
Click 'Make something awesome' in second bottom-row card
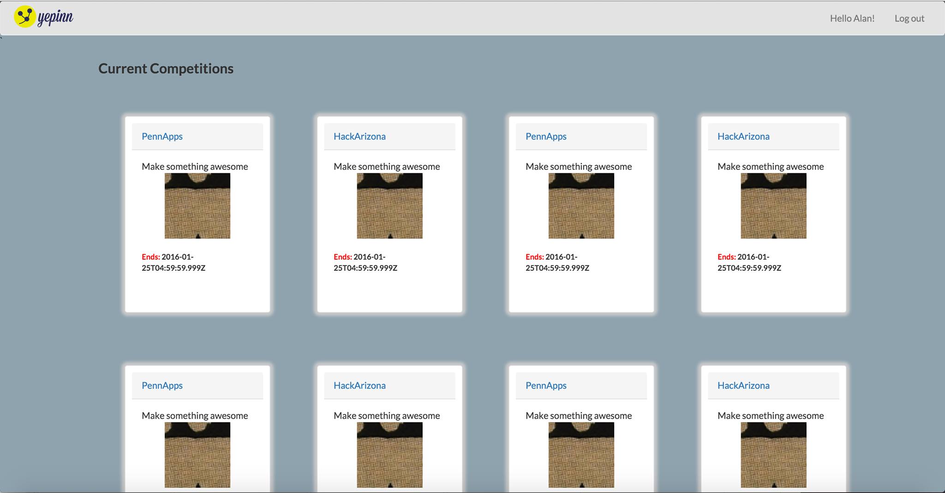pos(387,416)
